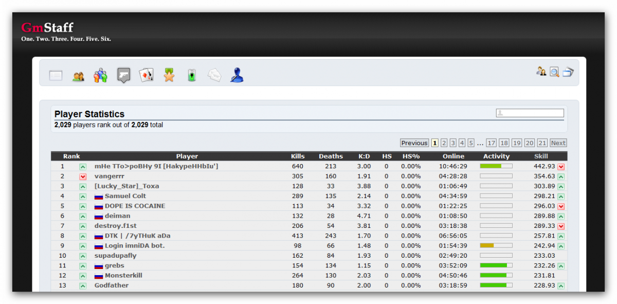Open the server window icon in toolbar
617x304 pixels.
(x=56, y=76)
